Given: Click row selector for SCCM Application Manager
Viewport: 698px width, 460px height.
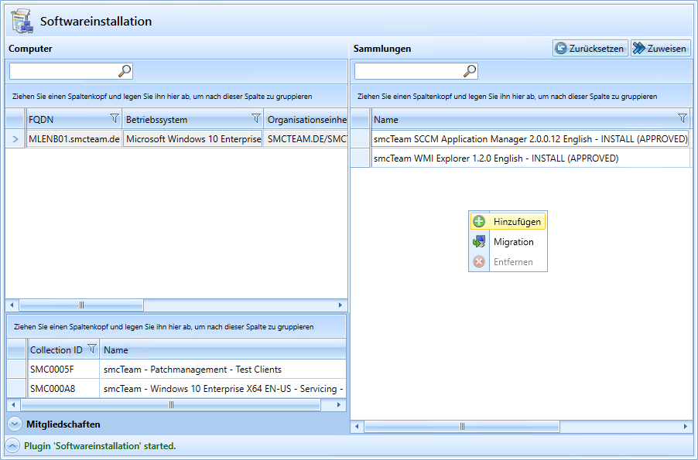Looking at the screenshot, I should tap(361, 139).
